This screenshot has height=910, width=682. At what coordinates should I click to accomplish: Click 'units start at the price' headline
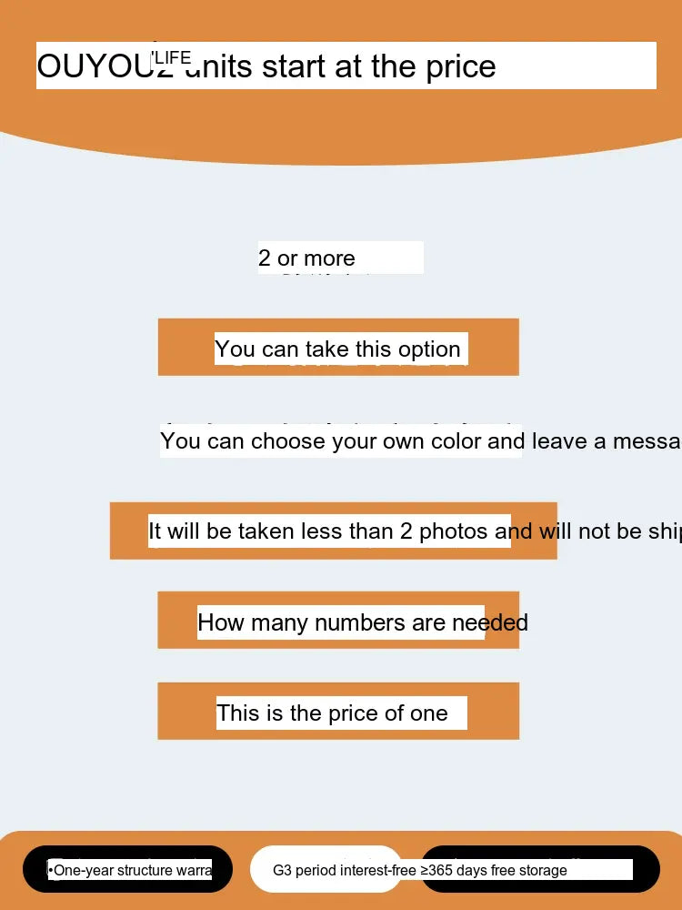pyautogui.click(x=340, y=66)
